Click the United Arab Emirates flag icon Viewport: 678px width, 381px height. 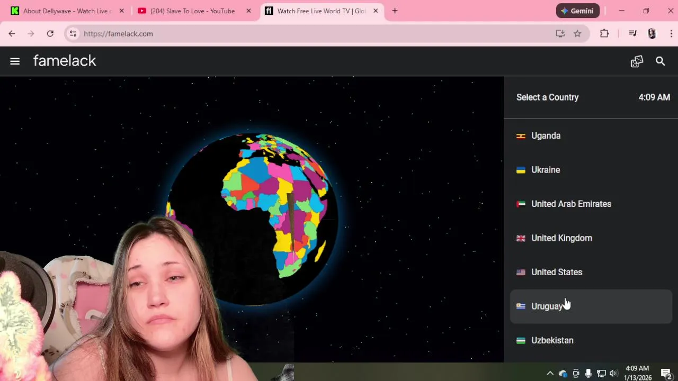point(521,204)
